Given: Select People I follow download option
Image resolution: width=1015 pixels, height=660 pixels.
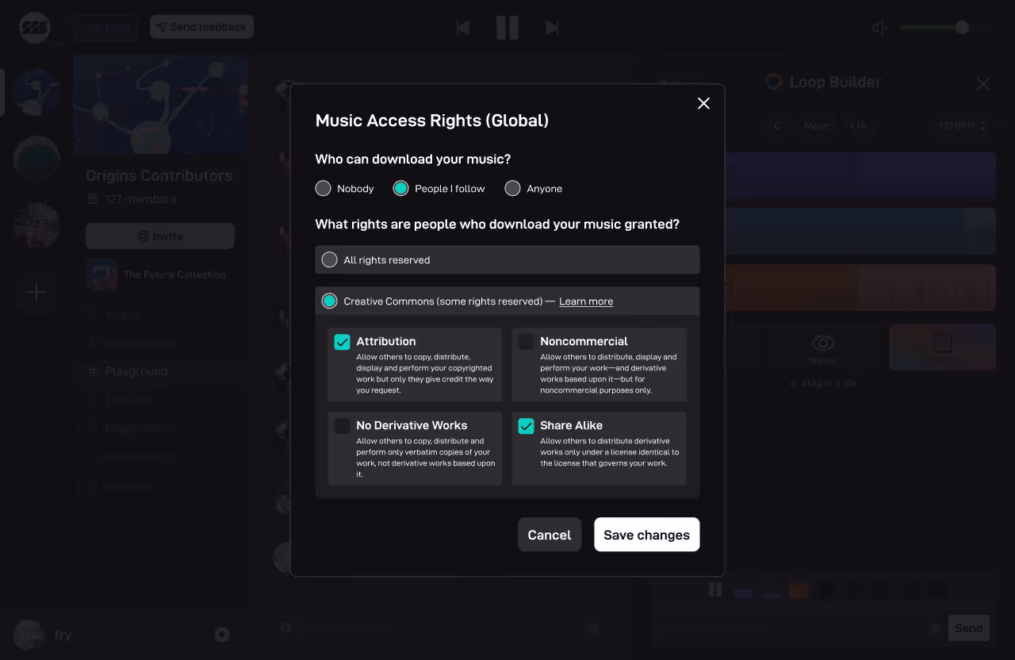Looking at the screenshot, I should click(x=400, y=188).
